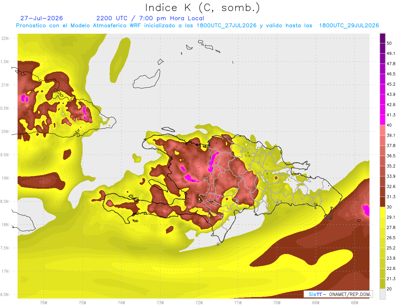Viewport: 398px width, 307px height.
Task: Click the Indice K chart title
Action: (202, 8)
